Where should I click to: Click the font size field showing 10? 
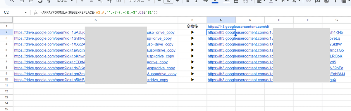(x=168, y=1)
